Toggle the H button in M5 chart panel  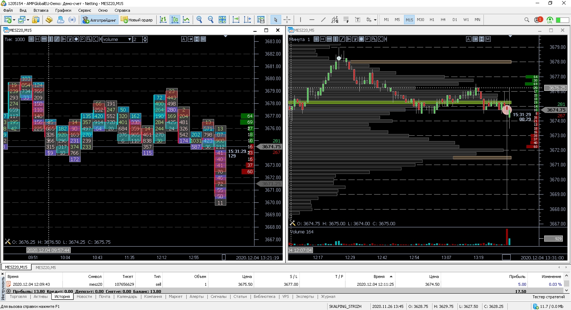[323, 39]
